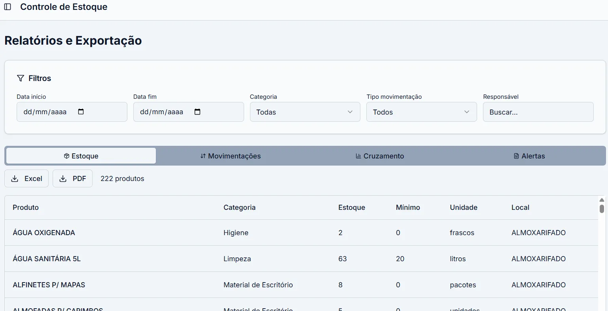
Task: Open the Data fim calendar picker icon
Action: [198, 112]
